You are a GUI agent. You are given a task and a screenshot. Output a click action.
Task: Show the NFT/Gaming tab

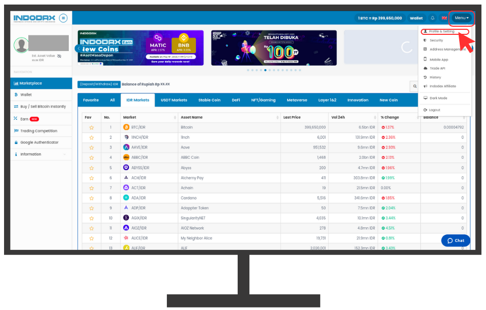click(263, 100)
